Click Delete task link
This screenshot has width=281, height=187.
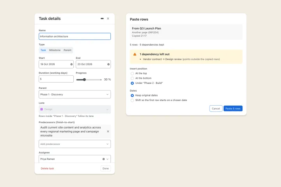point(47,168)
